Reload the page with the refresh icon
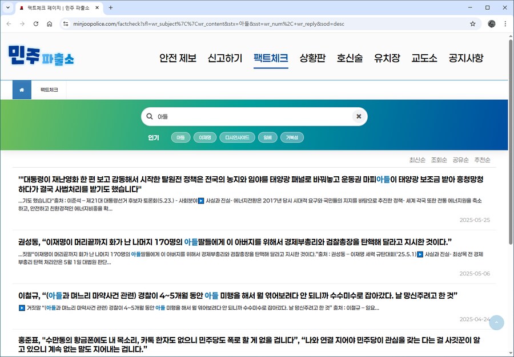 click(36, 24)
